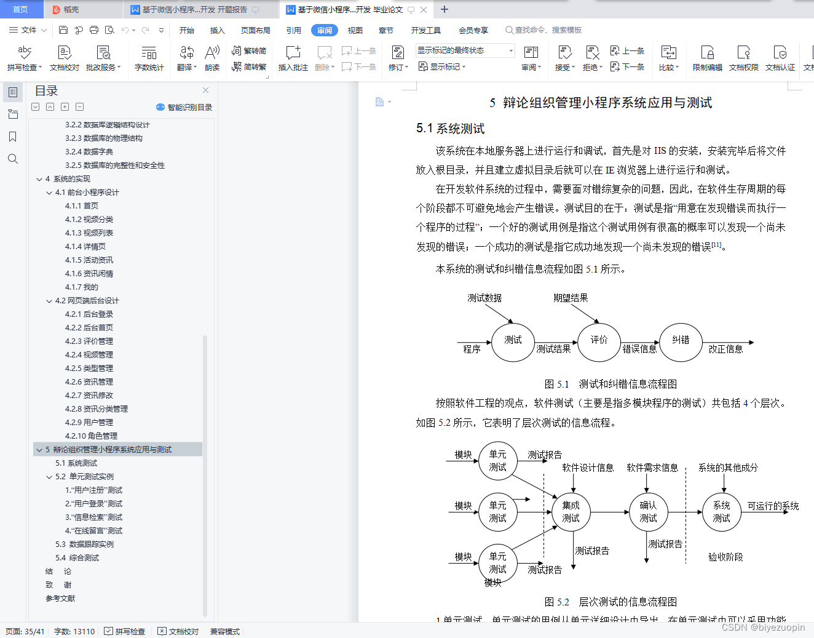Jump to '5.1 系统测试' in outline

point(76,463)
